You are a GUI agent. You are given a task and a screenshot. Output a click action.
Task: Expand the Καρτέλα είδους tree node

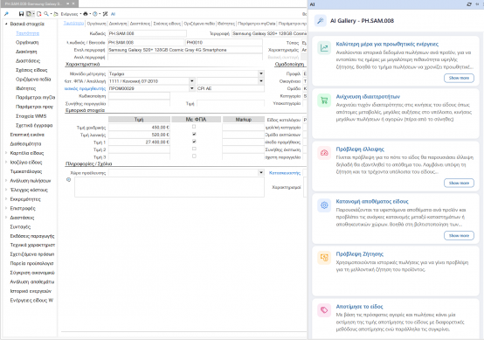coord(6,153)
